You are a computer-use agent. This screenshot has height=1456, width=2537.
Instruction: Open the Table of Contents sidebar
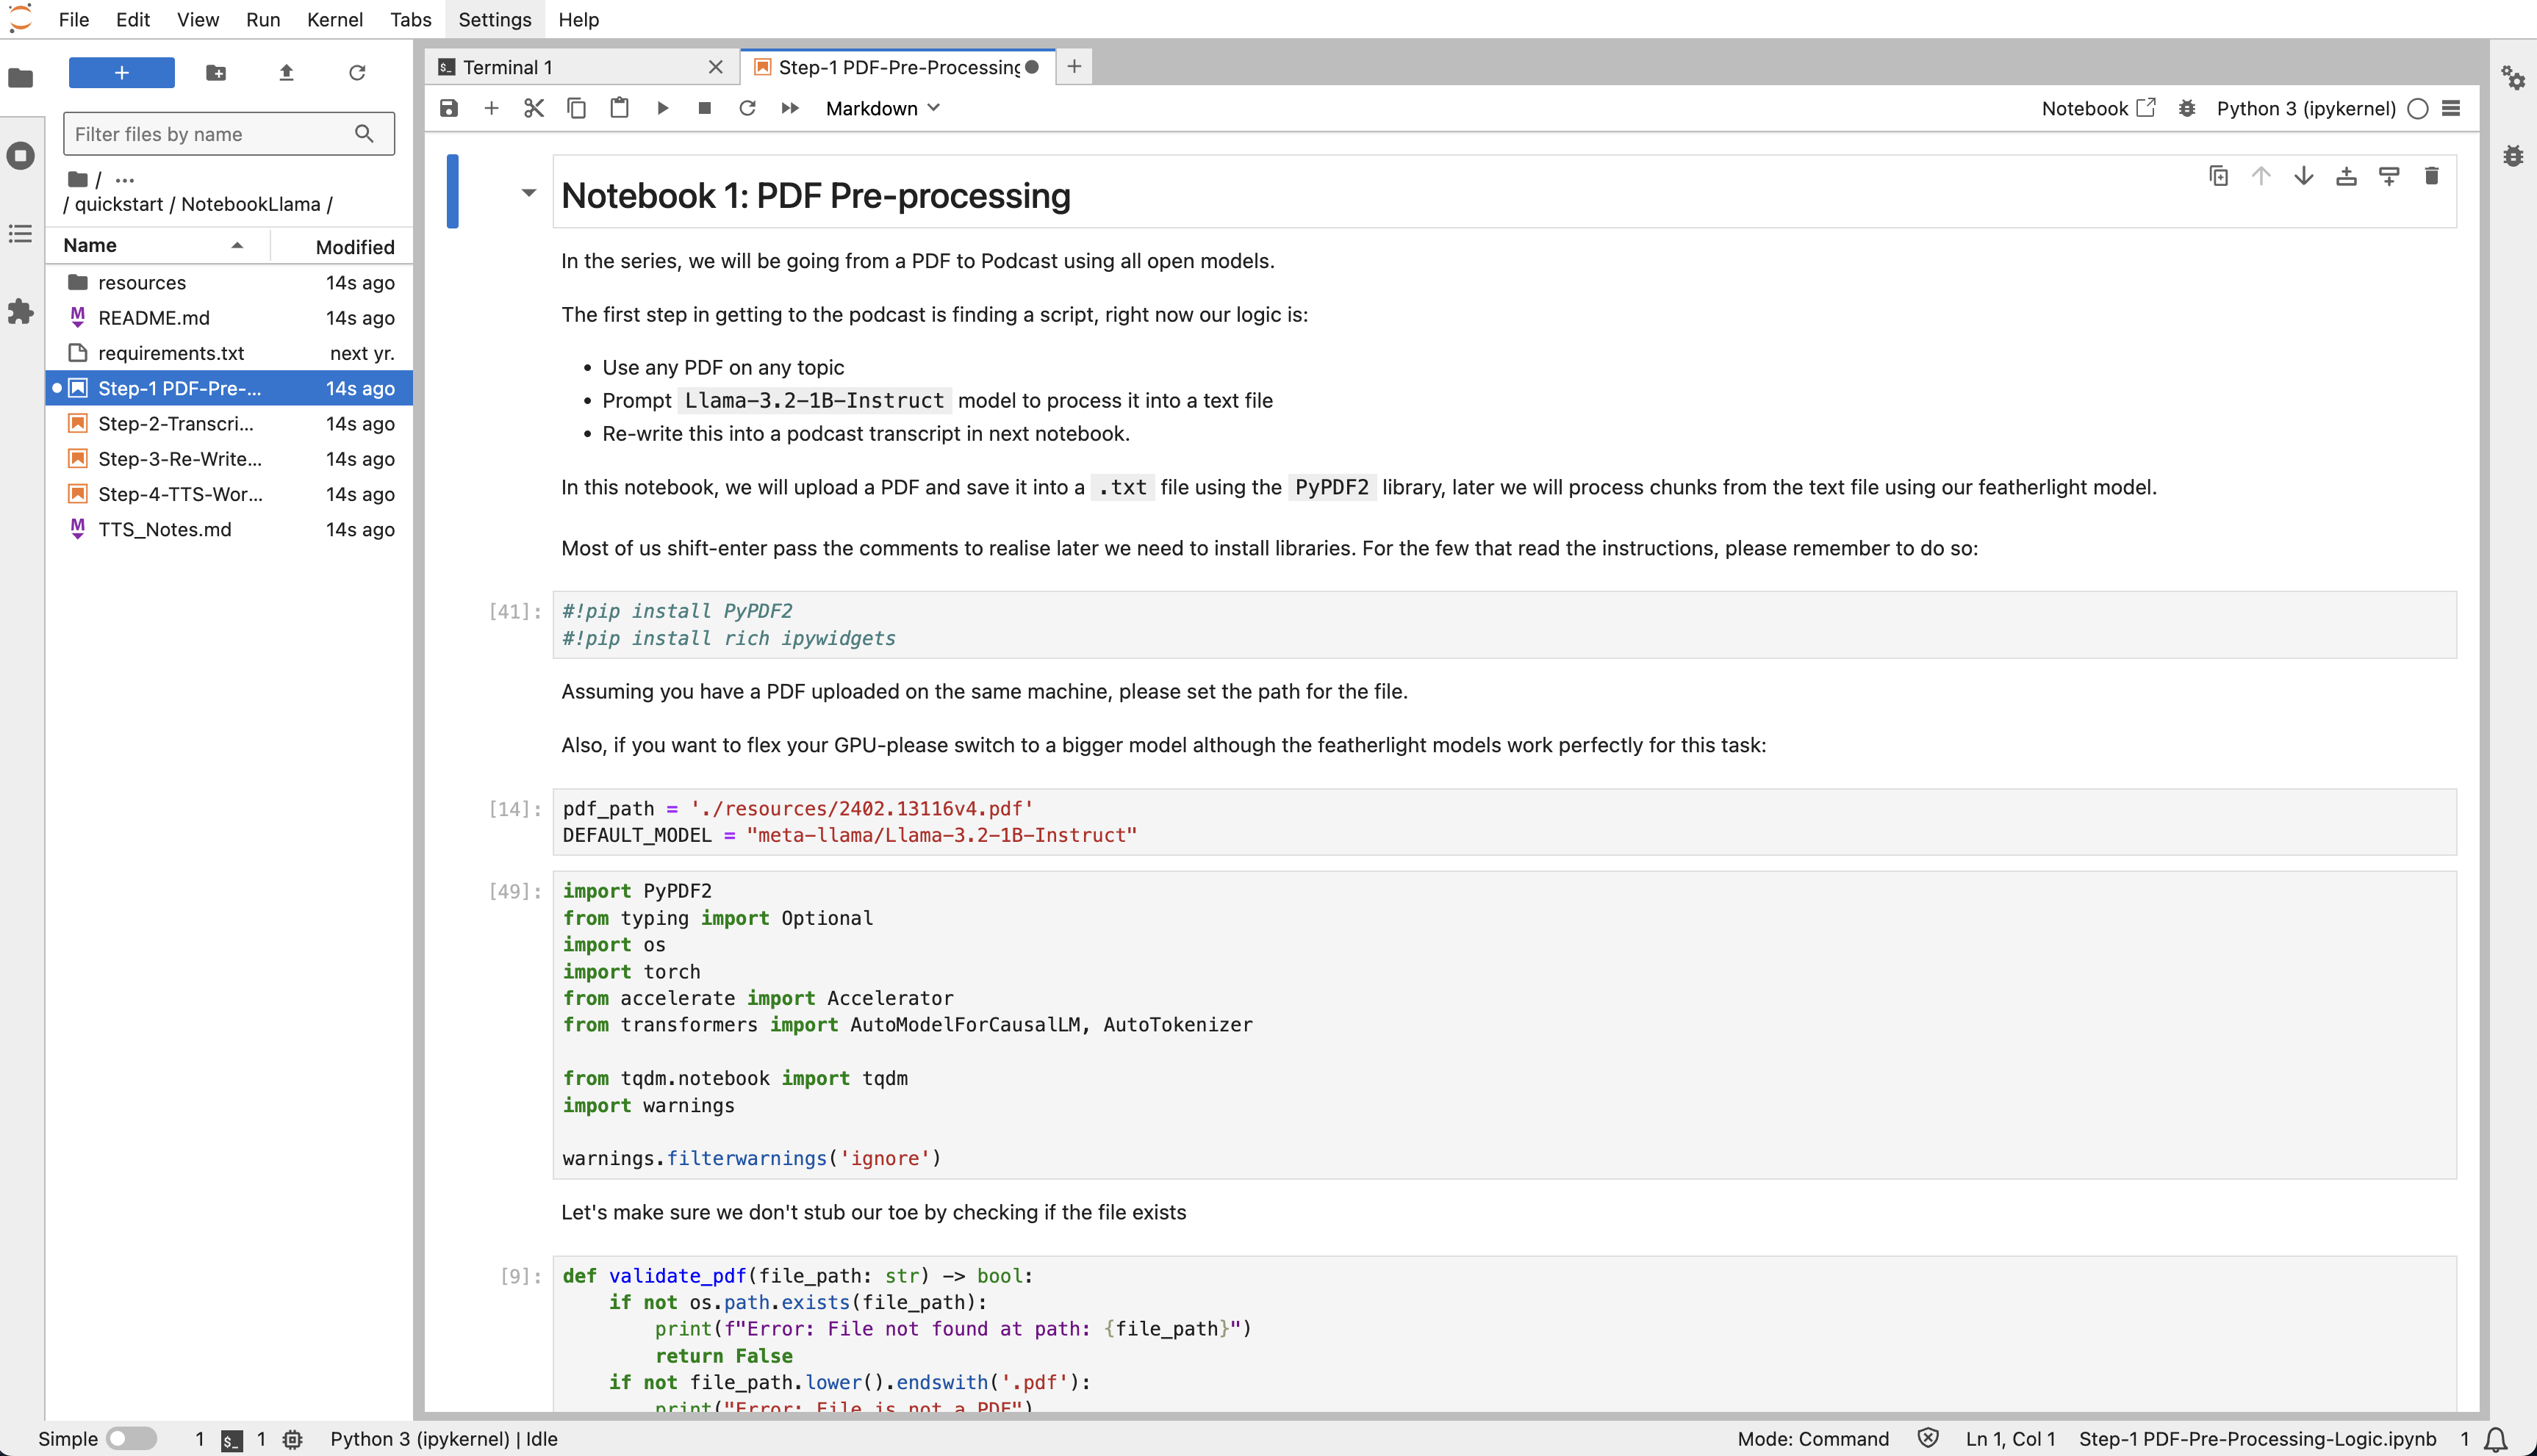pos(21,233)
